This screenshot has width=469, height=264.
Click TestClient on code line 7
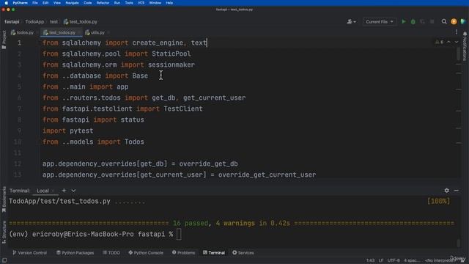(183, 109)
